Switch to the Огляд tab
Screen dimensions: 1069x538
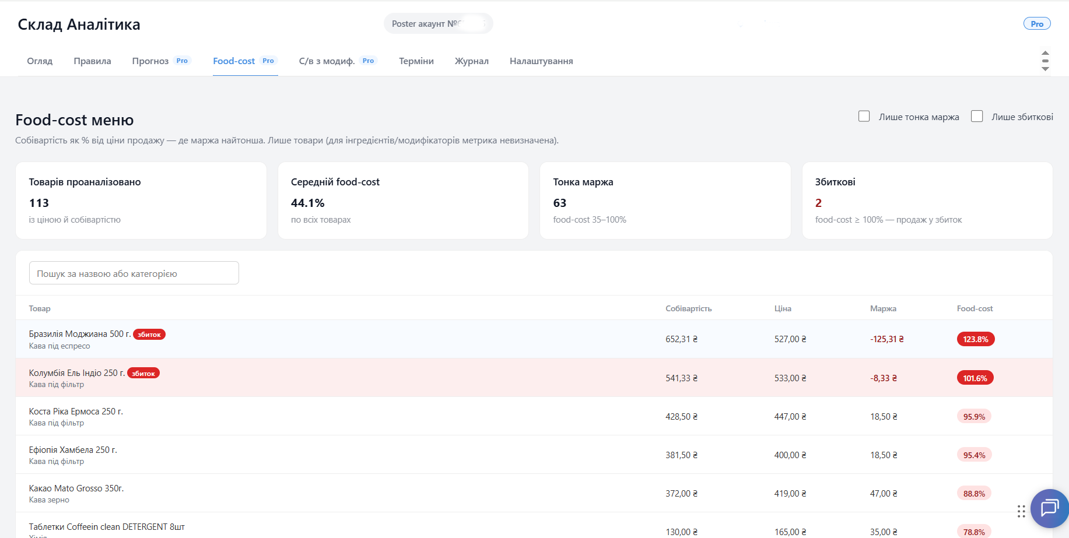40,61
